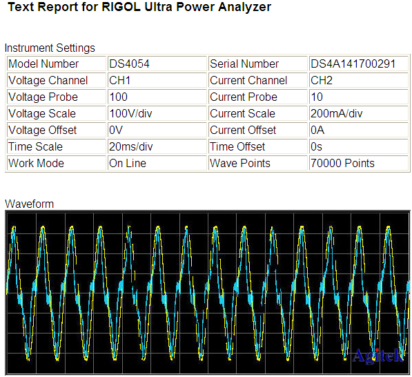Click the report title heading

pyautogui.click(x=139, y=7)
